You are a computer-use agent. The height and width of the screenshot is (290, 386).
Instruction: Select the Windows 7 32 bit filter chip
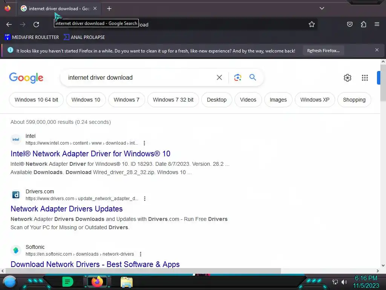tap(173, 100)
